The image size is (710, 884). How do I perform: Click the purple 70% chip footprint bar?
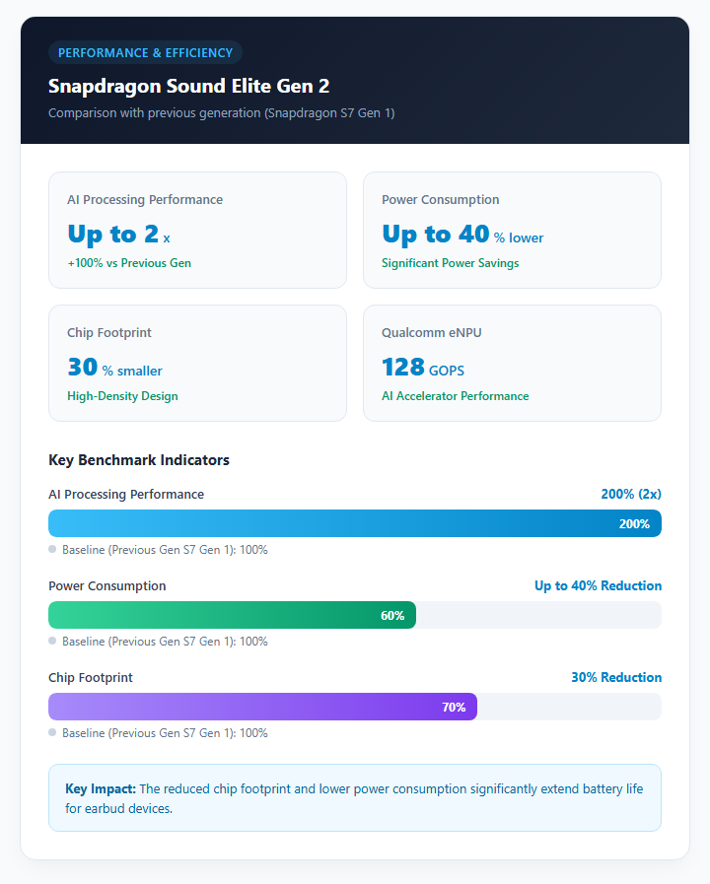coord(262,707)
